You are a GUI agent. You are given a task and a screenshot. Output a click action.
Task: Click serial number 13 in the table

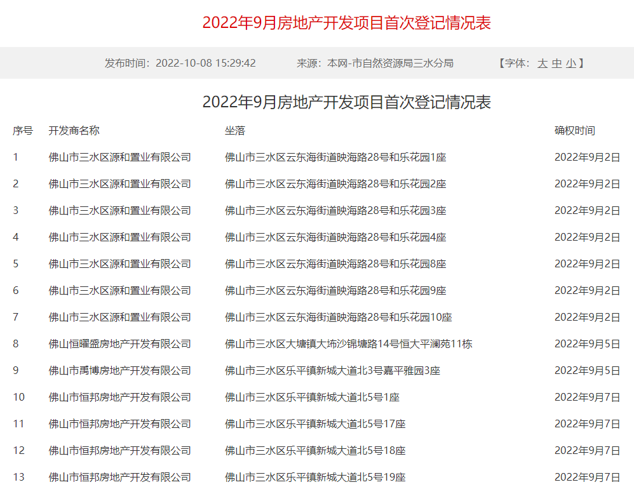click(x=18, y=477)
